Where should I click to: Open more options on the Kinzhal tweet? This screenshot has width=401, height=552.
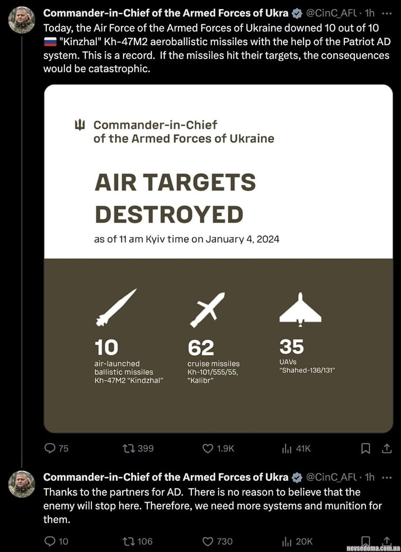(x=387, y=13)
